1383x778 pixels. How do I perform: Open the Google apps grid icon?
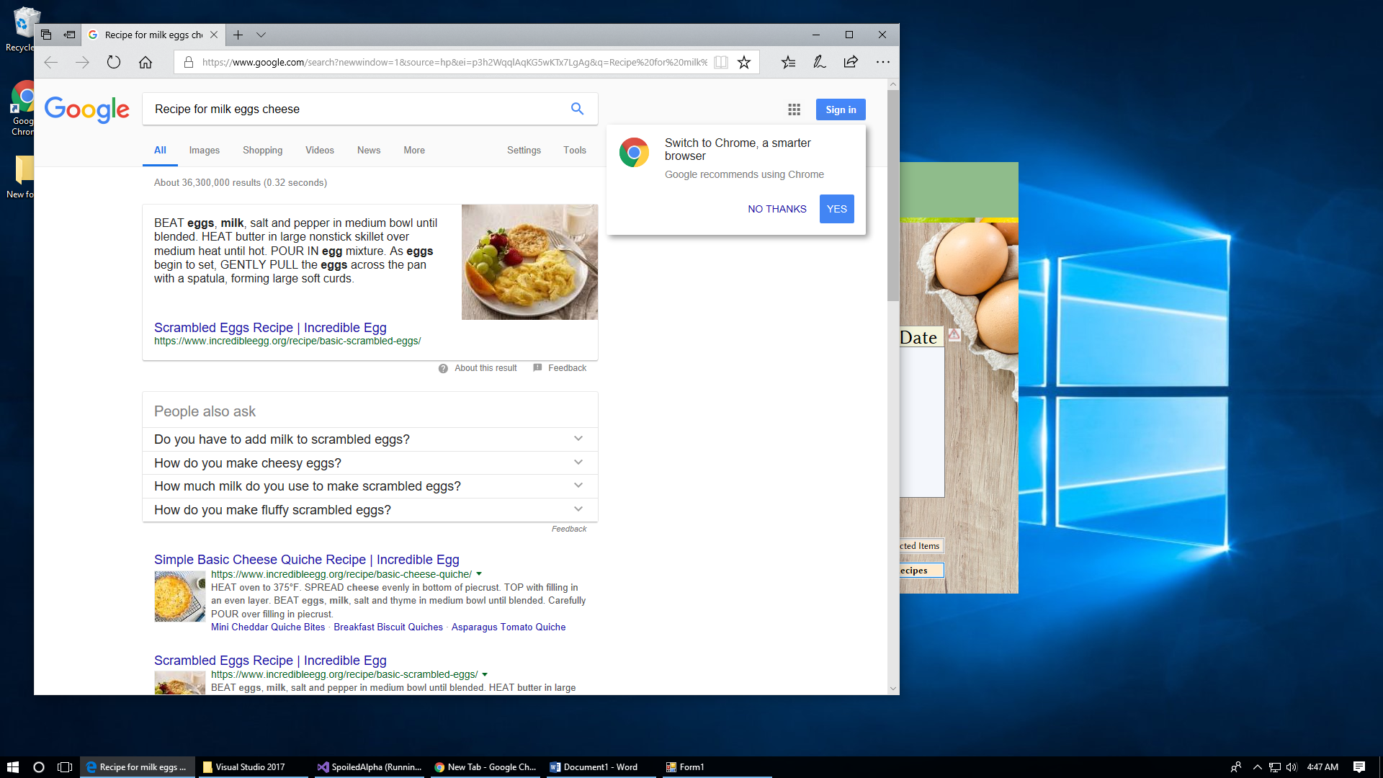coord(794,109)
